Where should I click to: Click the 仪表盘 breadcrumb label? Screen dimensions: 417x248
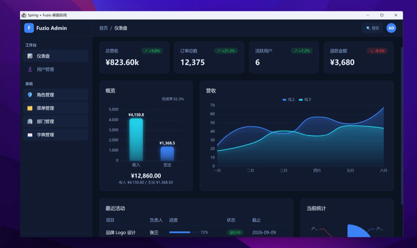point(121,28)
